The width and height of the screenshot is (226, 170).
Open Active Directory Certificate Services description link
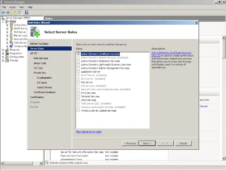pyautogui.click(x=171, y=54)
